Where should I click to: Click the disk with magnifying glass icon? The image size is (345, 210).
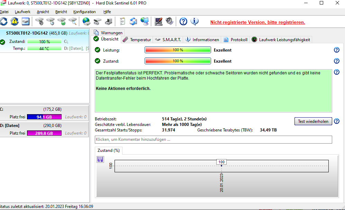coord(73,21)
